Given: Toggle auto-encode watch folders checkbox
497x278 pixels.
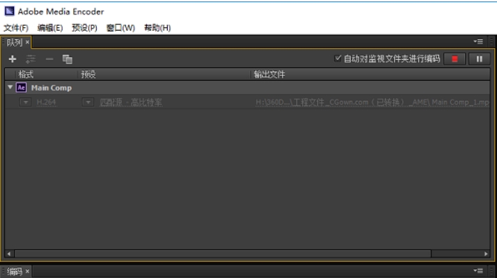Looking at the screenshot, I should (x=338, y=58).
